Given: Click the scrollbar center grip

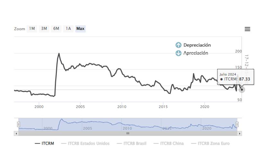Looking at the screenshot, I should [x=128, y=133].
